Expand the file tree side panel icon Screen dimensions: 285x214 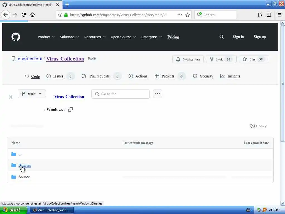click(x=11, y=97)
